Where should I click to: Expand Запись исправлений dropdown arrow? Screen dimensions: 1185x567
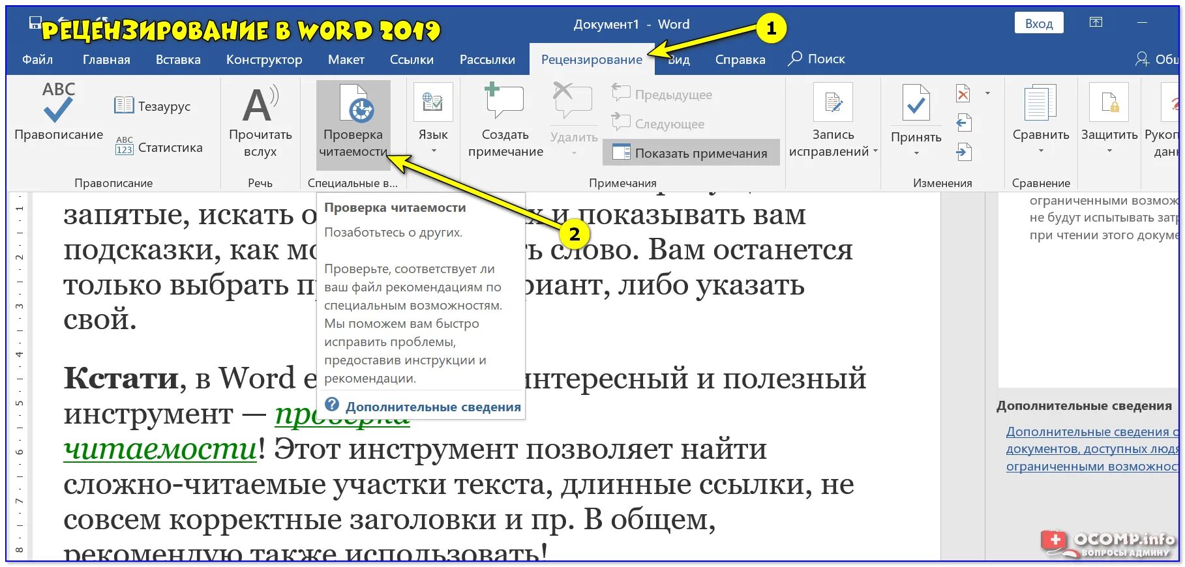pyautogui.click(x=875, y=151)
